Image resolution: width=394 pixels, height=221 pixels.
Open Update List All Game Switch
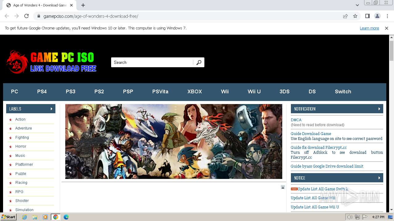(323, 189)
